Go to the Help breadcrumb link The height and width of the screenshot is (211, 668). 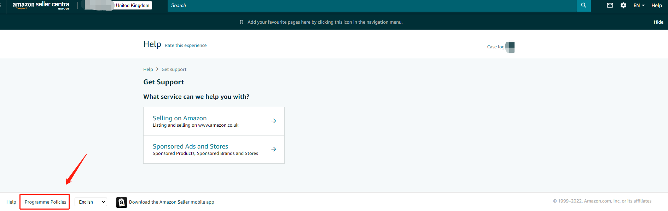pyautogui.click(x=148, y=69)
